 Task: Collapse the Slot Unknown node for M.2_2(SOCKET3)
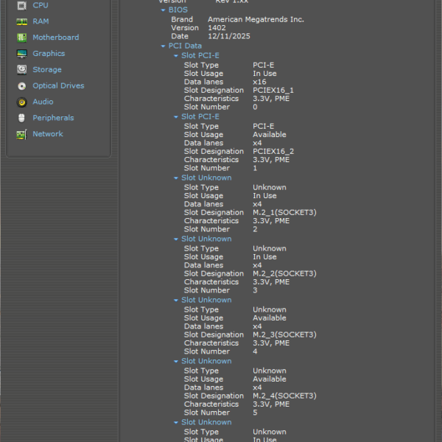175,239
